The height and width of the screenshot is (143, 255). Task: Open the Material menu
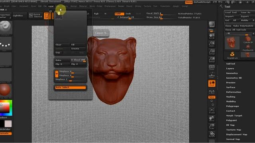click(83, 6)
